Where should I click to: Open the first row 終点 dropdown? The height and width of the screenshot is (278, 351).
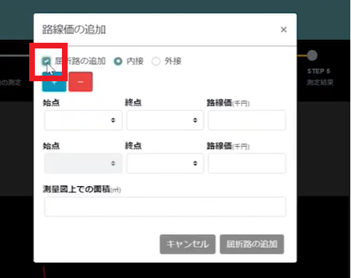tap(165, 120)
